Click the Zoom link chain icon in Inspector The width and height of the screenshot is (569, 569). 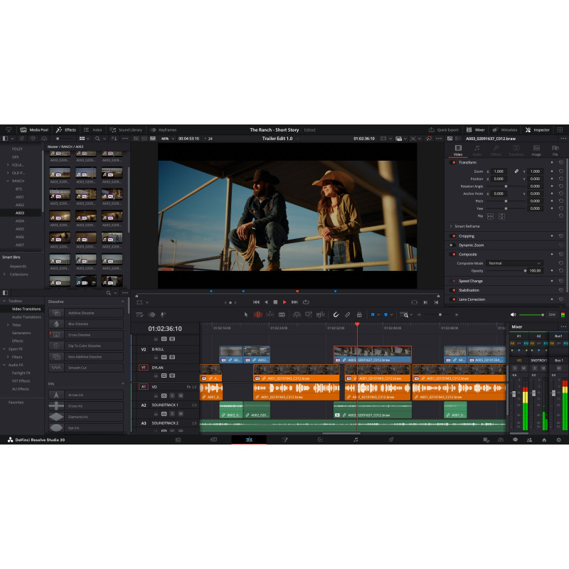pos(516,171)
